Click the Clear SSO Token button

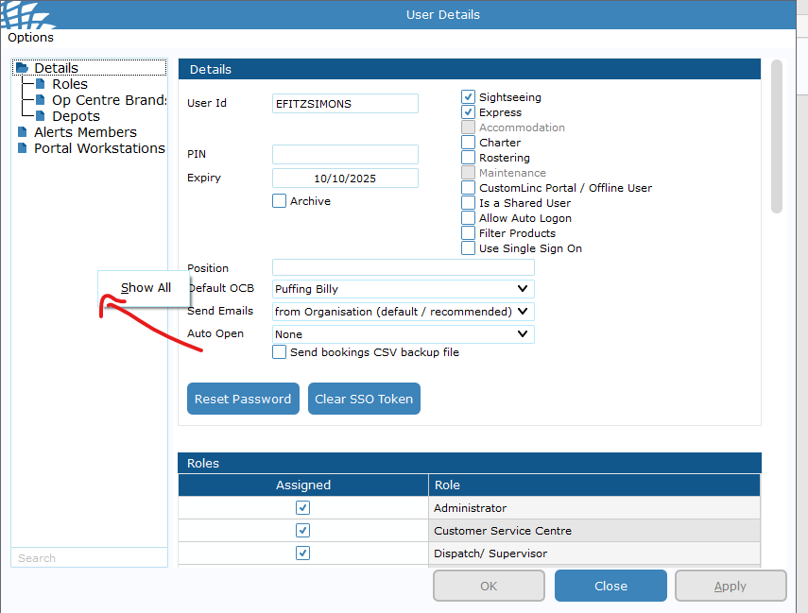coord(364,399)
